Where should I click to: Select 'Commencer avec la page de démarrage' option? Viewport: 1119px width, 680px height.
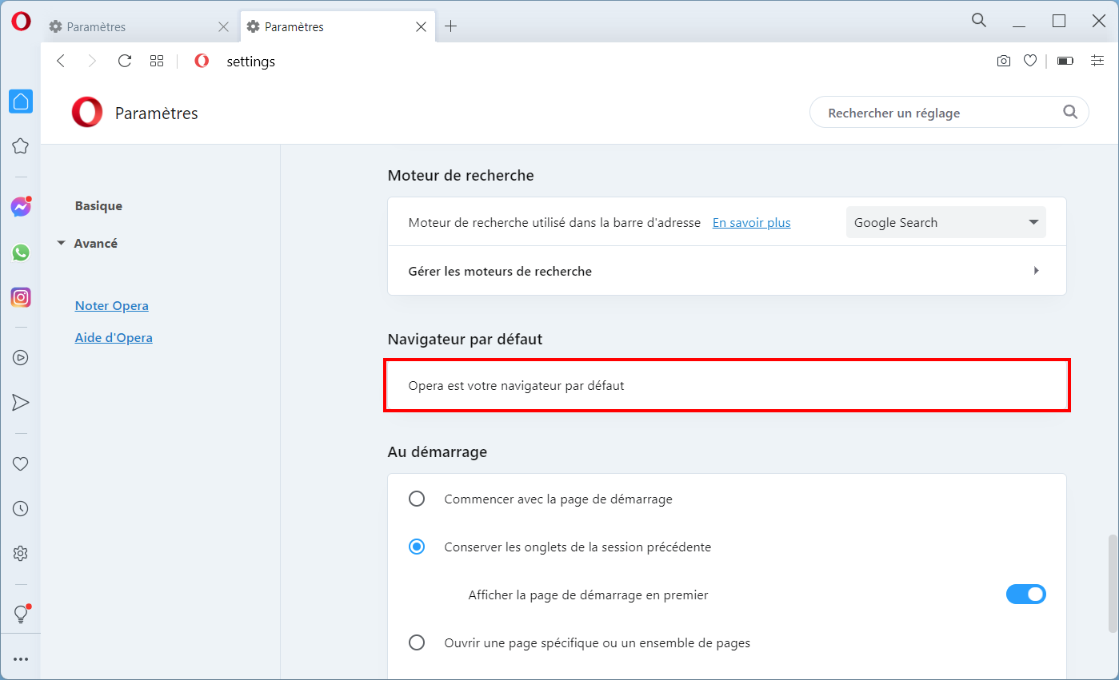[417, 499]
